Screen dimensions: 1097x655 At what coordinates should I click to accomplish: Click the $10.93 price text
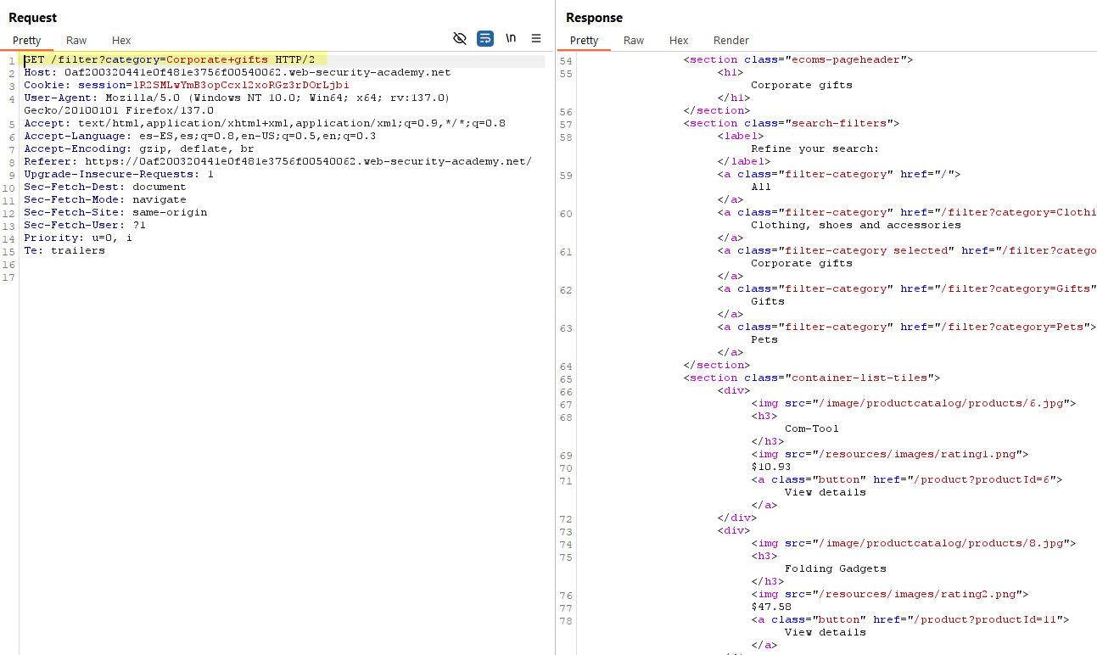pos(771,467)
